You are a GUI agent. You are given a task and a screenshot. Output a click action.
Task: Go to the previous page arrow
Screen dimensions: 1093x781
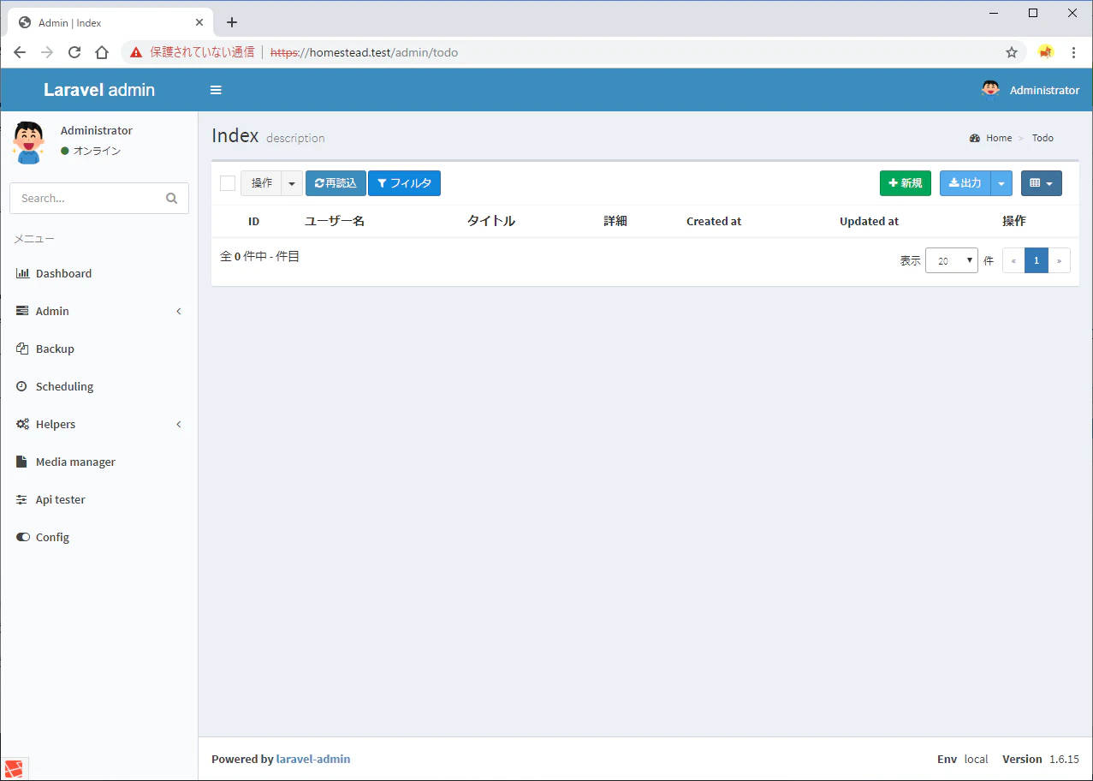pos(1013,260)
